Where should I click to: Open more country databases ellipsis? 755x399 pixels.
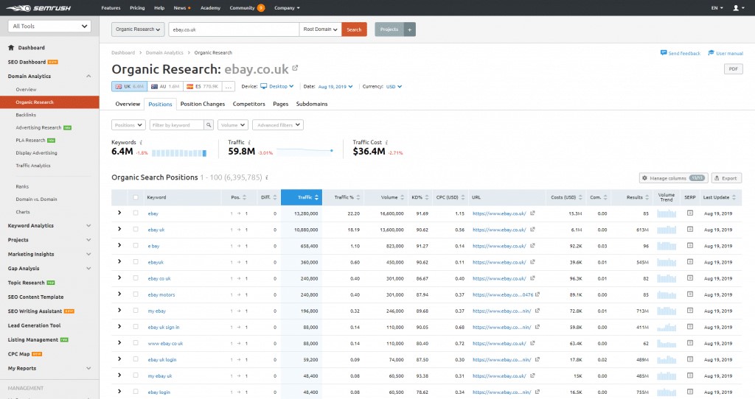[229, 87]
